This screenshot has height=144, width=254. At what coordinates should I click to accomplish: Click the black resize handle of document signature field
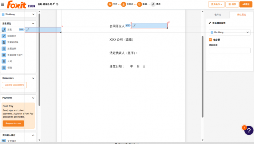tap(167, 28)
